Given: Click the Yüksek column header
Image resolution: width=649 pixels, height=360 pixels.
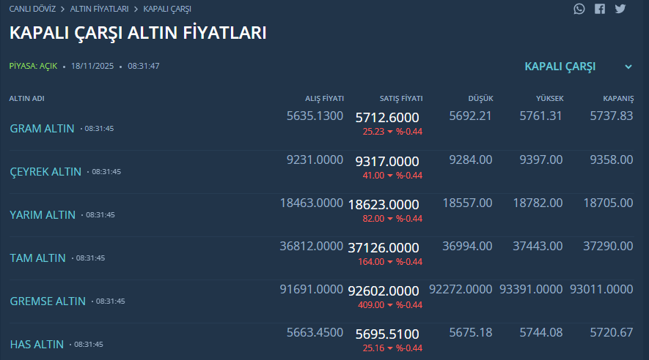Looking at the screenshot, I should (x=549, y=99).
